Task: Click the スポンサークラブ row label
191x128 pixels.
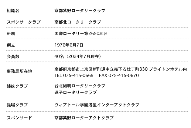Action: 24,22
